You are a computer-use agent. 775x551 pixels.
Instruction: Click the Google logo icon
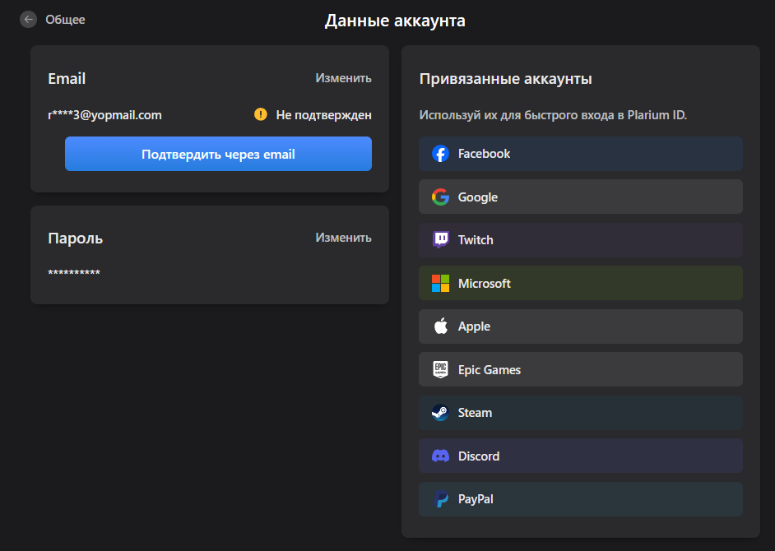[x=440, y=197]
